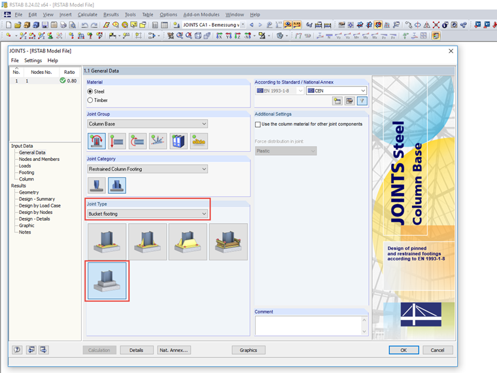Select the bucket footing joint type thumbnail
Image resolution: width=497 pixels, height=373 pixels.
point(107,281)
